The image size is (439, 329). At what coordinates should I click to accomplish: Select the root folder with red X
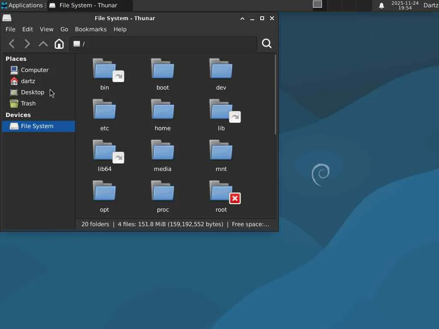pos(221,191)
